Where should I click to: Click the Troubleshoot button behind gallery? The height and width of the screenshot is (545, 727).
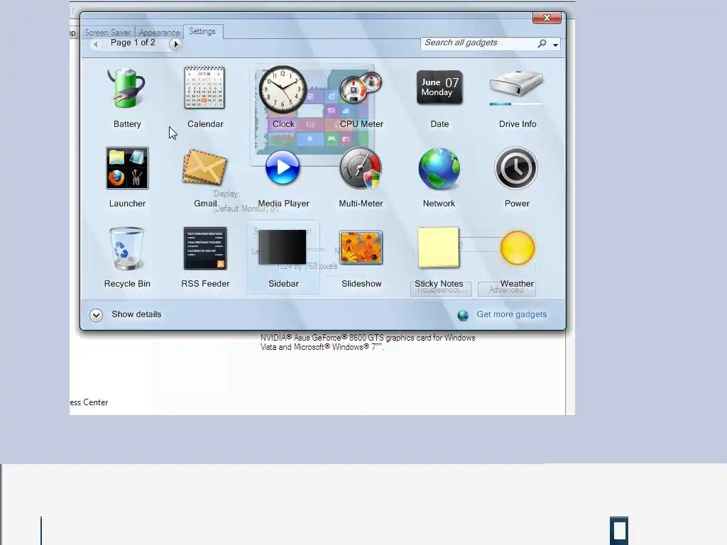(441, 290)
